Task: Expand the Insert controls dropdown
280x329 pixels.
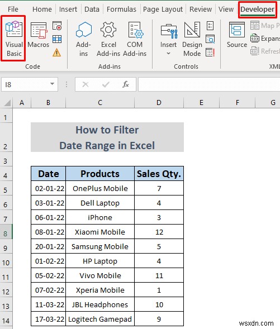Action: tap(168, 39)
